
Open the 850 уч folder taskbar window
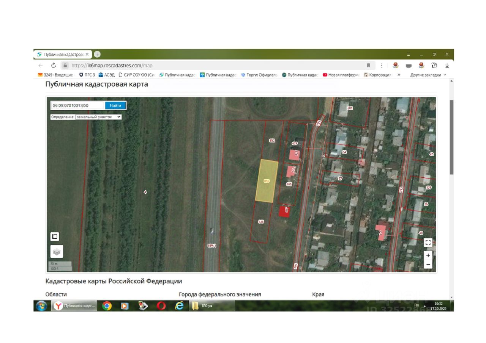point(212,306)
